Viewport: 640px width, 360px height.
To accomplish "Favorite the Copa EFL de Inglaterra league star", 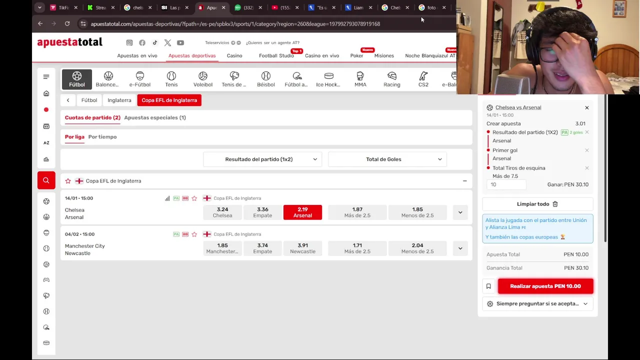I will [68, 181].
